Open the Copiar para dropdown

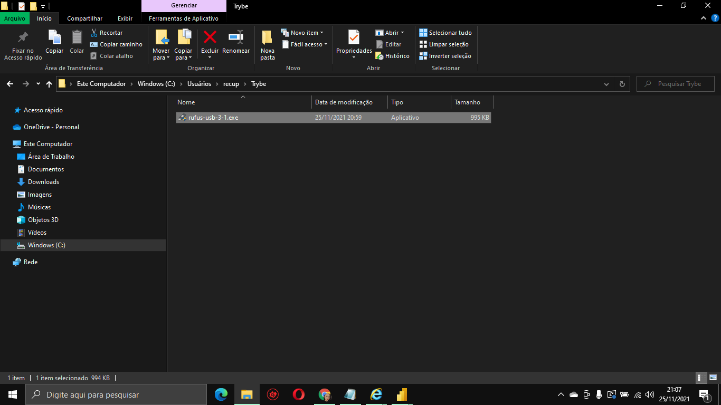(184, 45)
